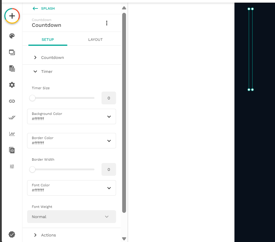Screen dimensions: 275x242
Task: Open the analytics chart icon
Action: pos(12,134)
